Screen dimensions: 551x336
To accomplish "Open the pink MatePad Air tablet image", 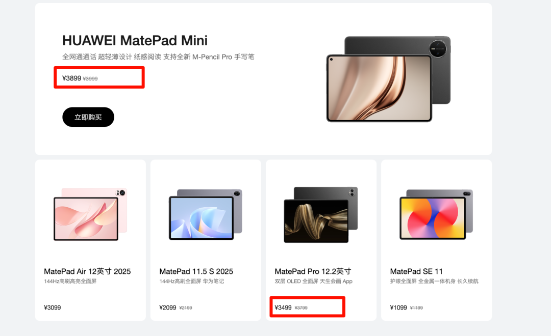I will coord(90,214).
